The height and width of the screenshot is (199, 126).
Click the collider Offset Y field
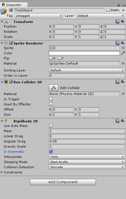pyautogui.click(x=89, y=109)
